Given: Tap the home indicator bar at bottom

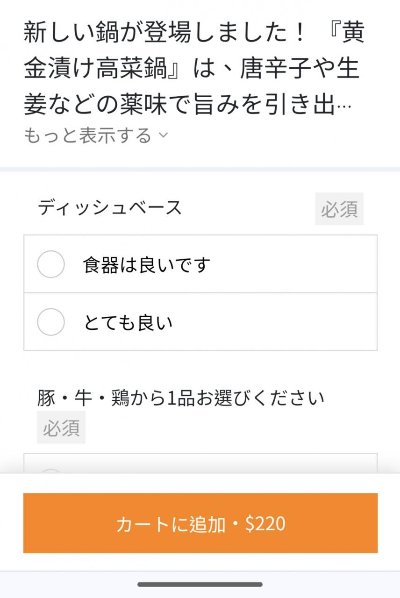Looking at the screenshot, I should pos(200,584).
